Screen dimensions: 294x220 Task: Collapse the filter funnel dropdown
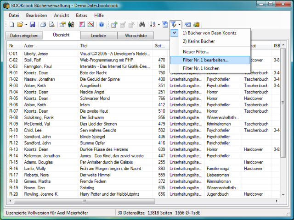[180, 24]
